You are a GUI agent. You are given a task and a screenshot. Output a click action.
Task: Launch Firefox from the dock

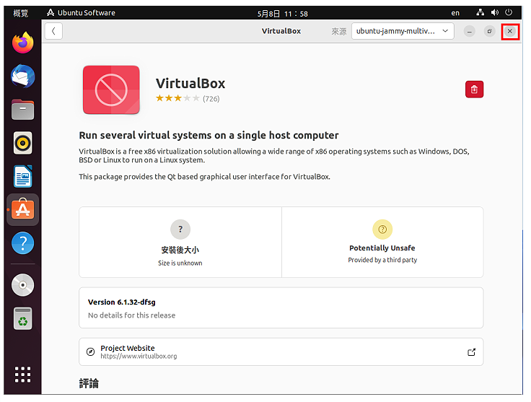coord(22,43)
